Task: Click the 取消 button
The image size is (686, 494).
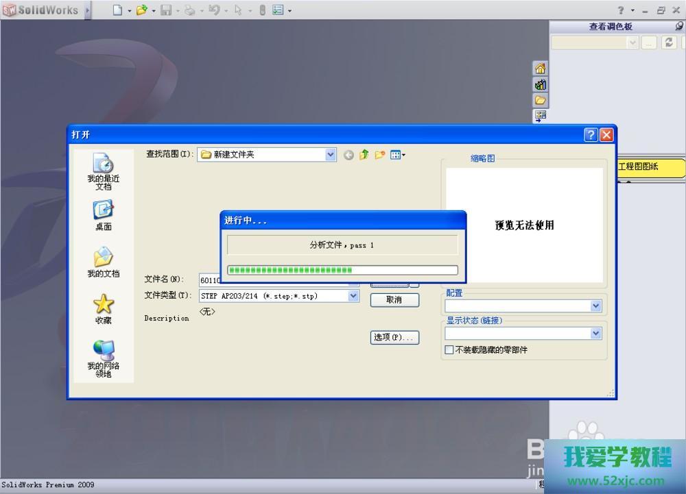Action: [x=394, y=300]
